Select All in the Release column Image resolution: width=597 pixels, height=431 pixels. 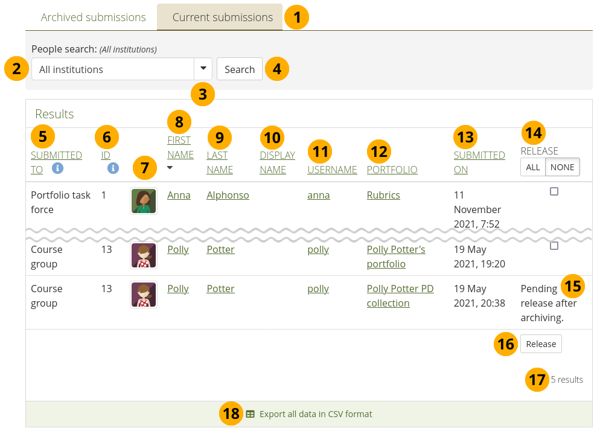pyautogui.click(x=533, y=167)
